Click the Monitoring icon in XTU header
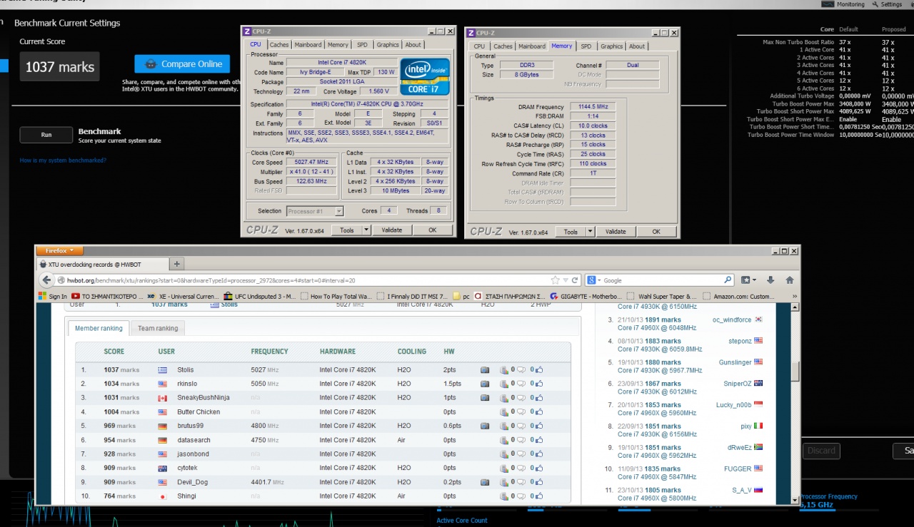914x527 pixels. (828, 4)
